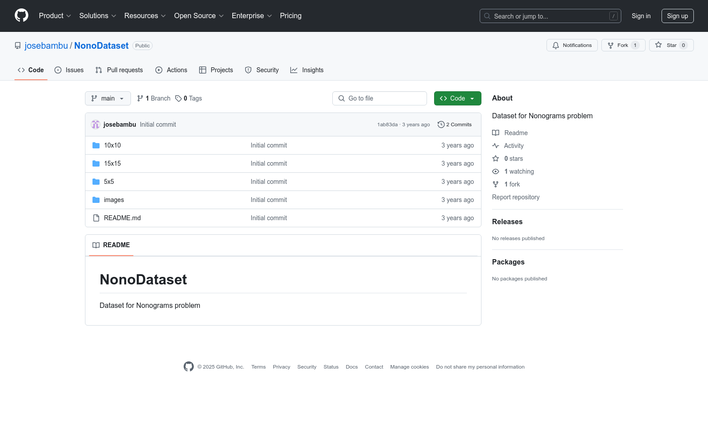Select the Code tab
This screenshot has height=443, width=708.
coord(31,70)
